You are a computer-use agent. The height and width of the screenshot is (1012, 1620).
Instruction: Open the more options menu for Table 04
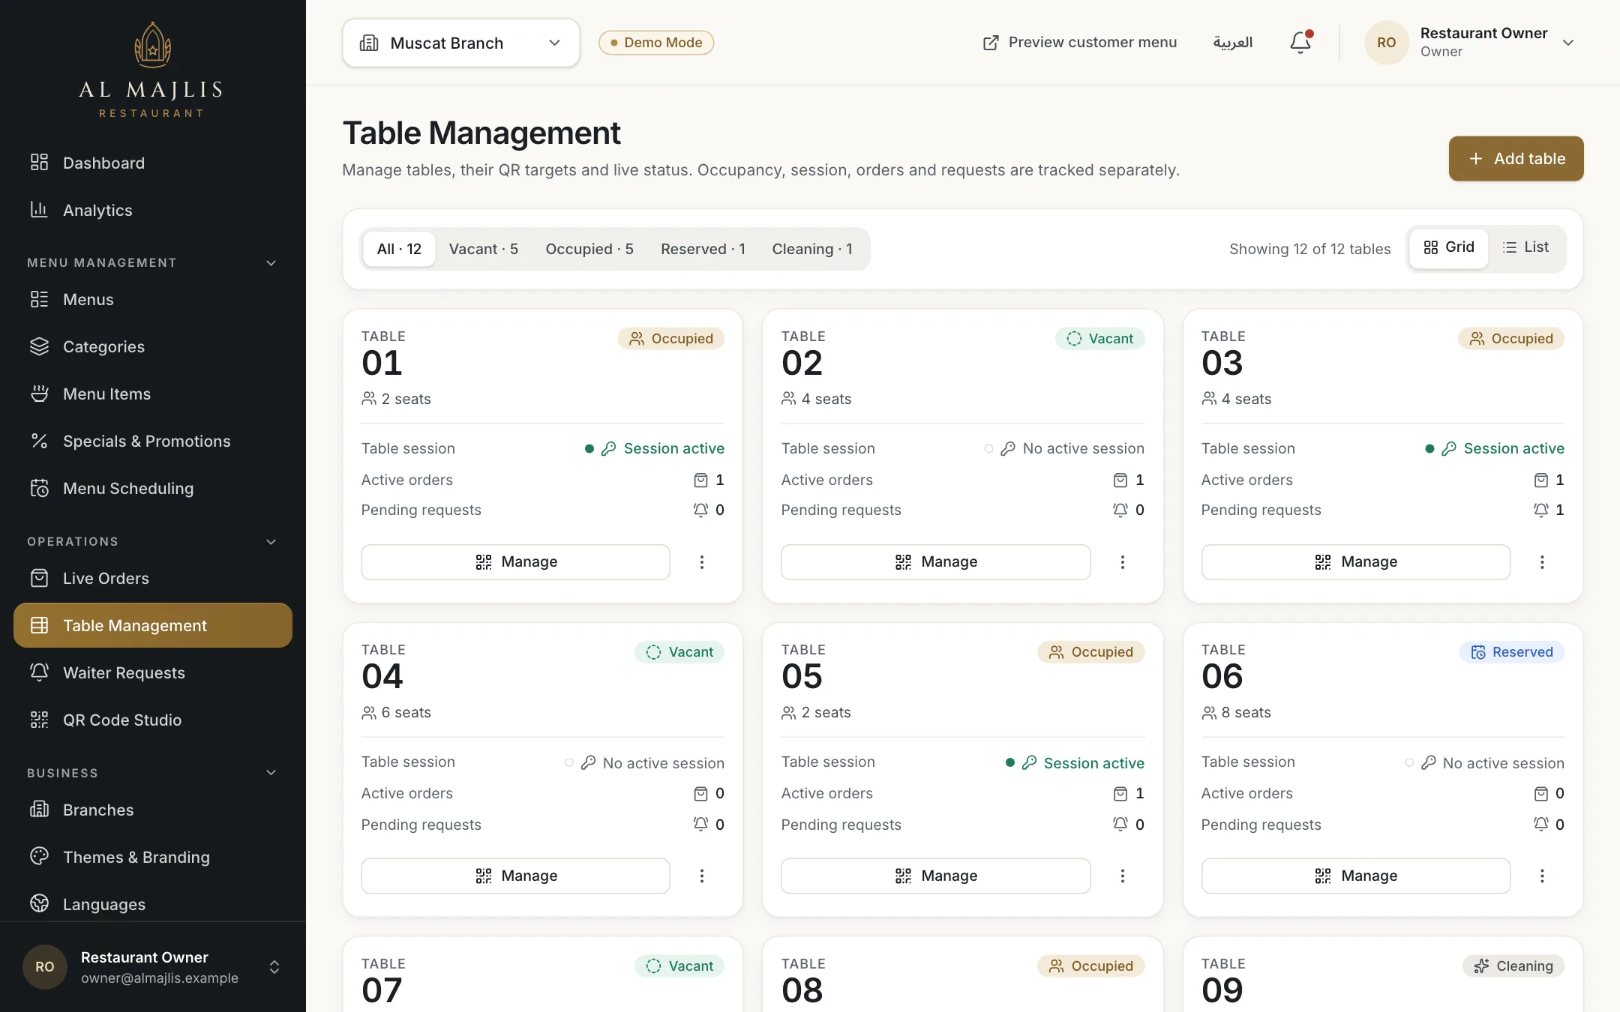pyautogui.click(x=702, y=876)
